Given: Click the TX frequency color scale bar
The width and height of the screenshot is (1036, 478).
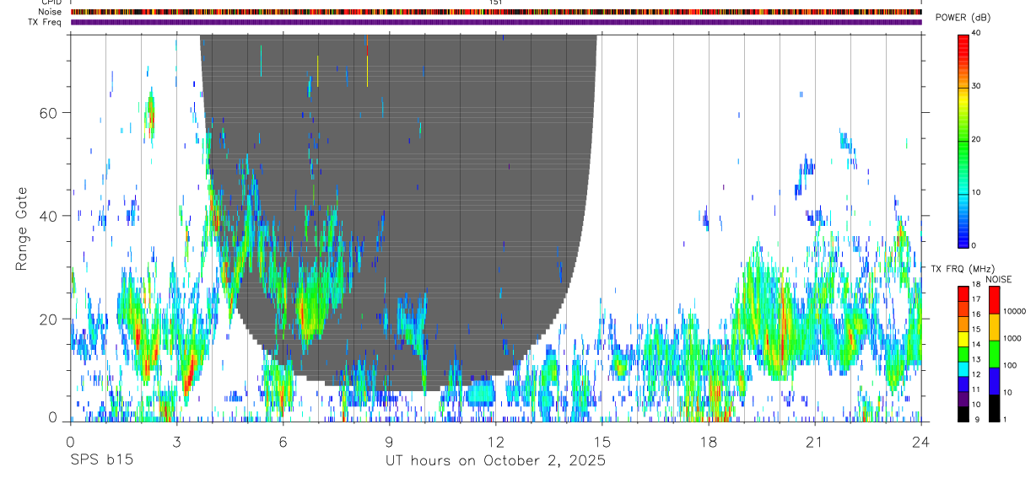Looking at the screenshot, I should click(963, 354).
